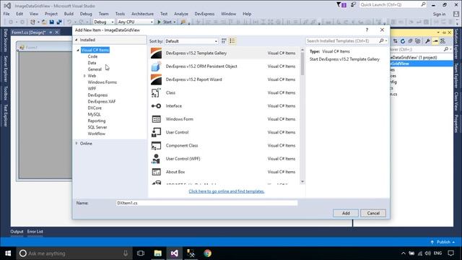The image size is (462, 260).
Task: Open View Class Diagram icon in Solution Explorer
Action: coord(443,41)
